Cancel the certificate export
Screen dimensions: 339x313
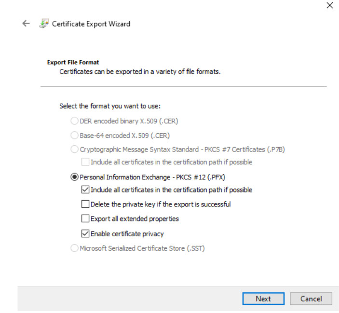click(311, 299)
